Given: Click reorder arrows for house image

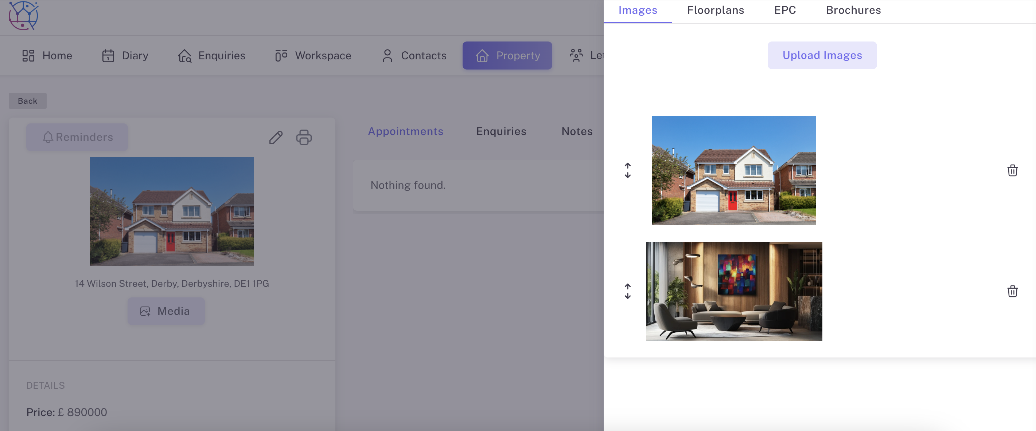Looking at the screenshot, I should (x=627, y=170).
